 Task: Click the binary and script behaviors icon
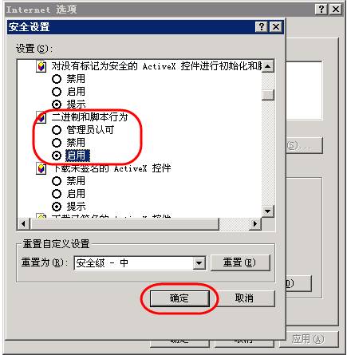pos(41,117)
